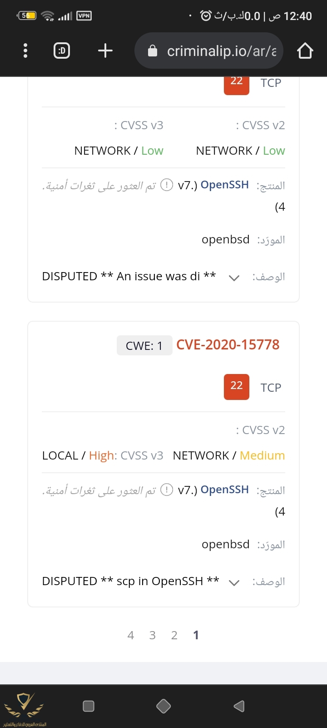
Task: Expand the 'scp in OpenSSH' description
Action: [x=234, y=582]
